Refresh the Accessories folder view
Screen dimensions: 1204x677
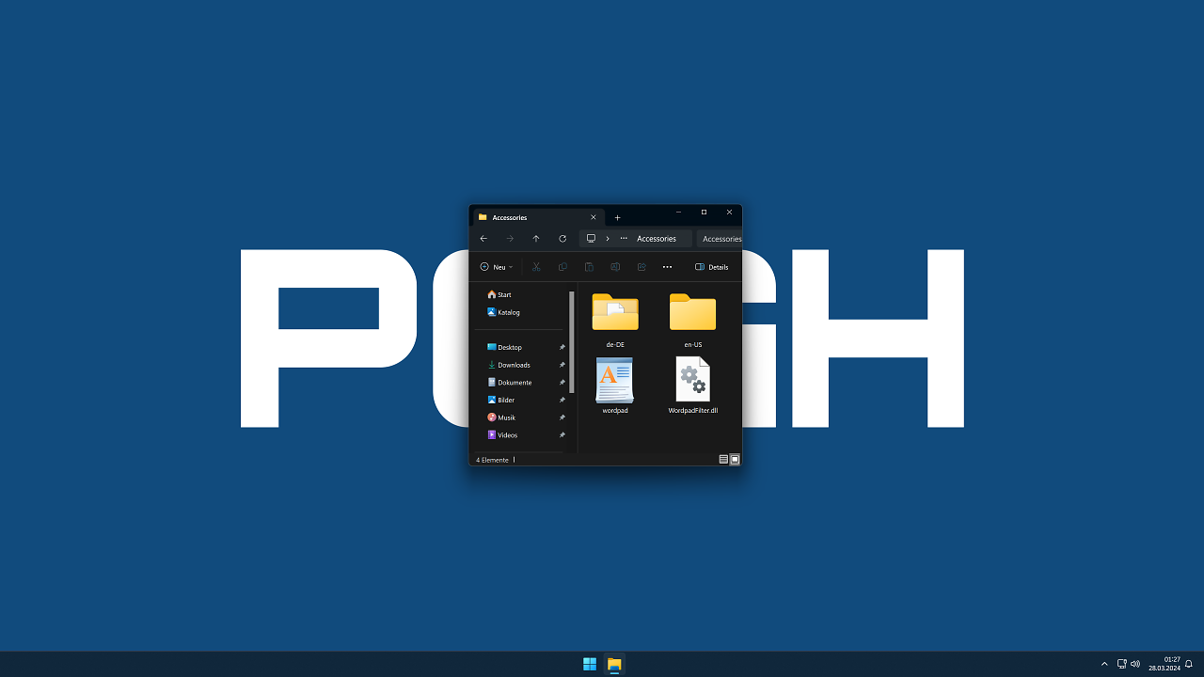click(562, 239)
